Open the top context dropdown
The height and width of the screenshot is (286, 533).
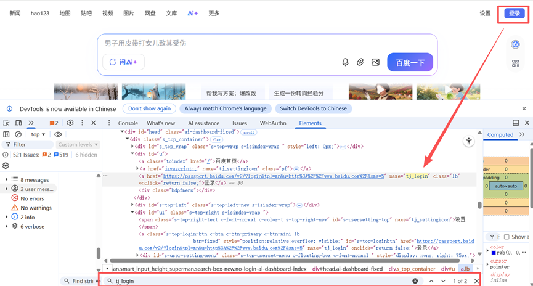click(x=38, y=134)
